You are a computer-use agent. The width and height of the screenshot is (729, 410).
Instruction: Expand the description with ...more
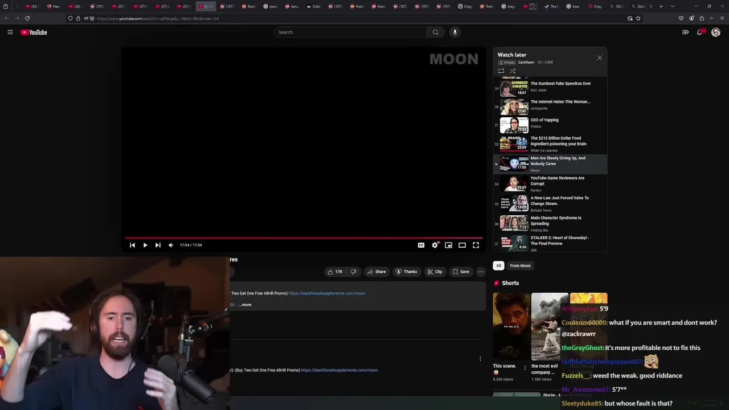point(245,305)
